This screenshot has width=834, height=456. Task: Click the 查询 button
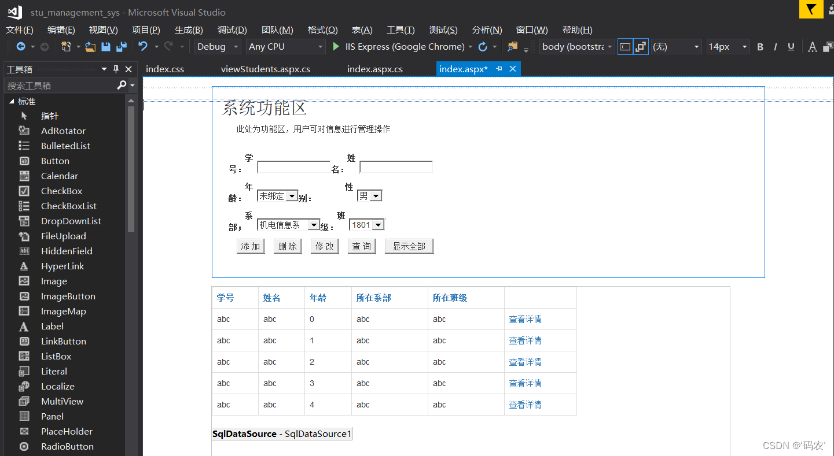(x=362, y=246)
